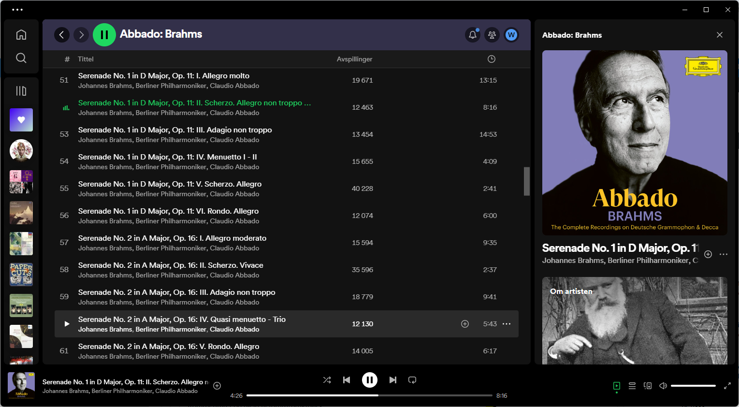Screen dimensions: 739x407
Task: Open the three-dot app menu
Action: pyautogui.click(x=17, y=10)
